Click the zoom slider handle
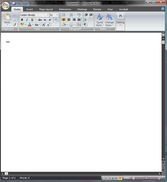The image size is (167, 182). 146,178
